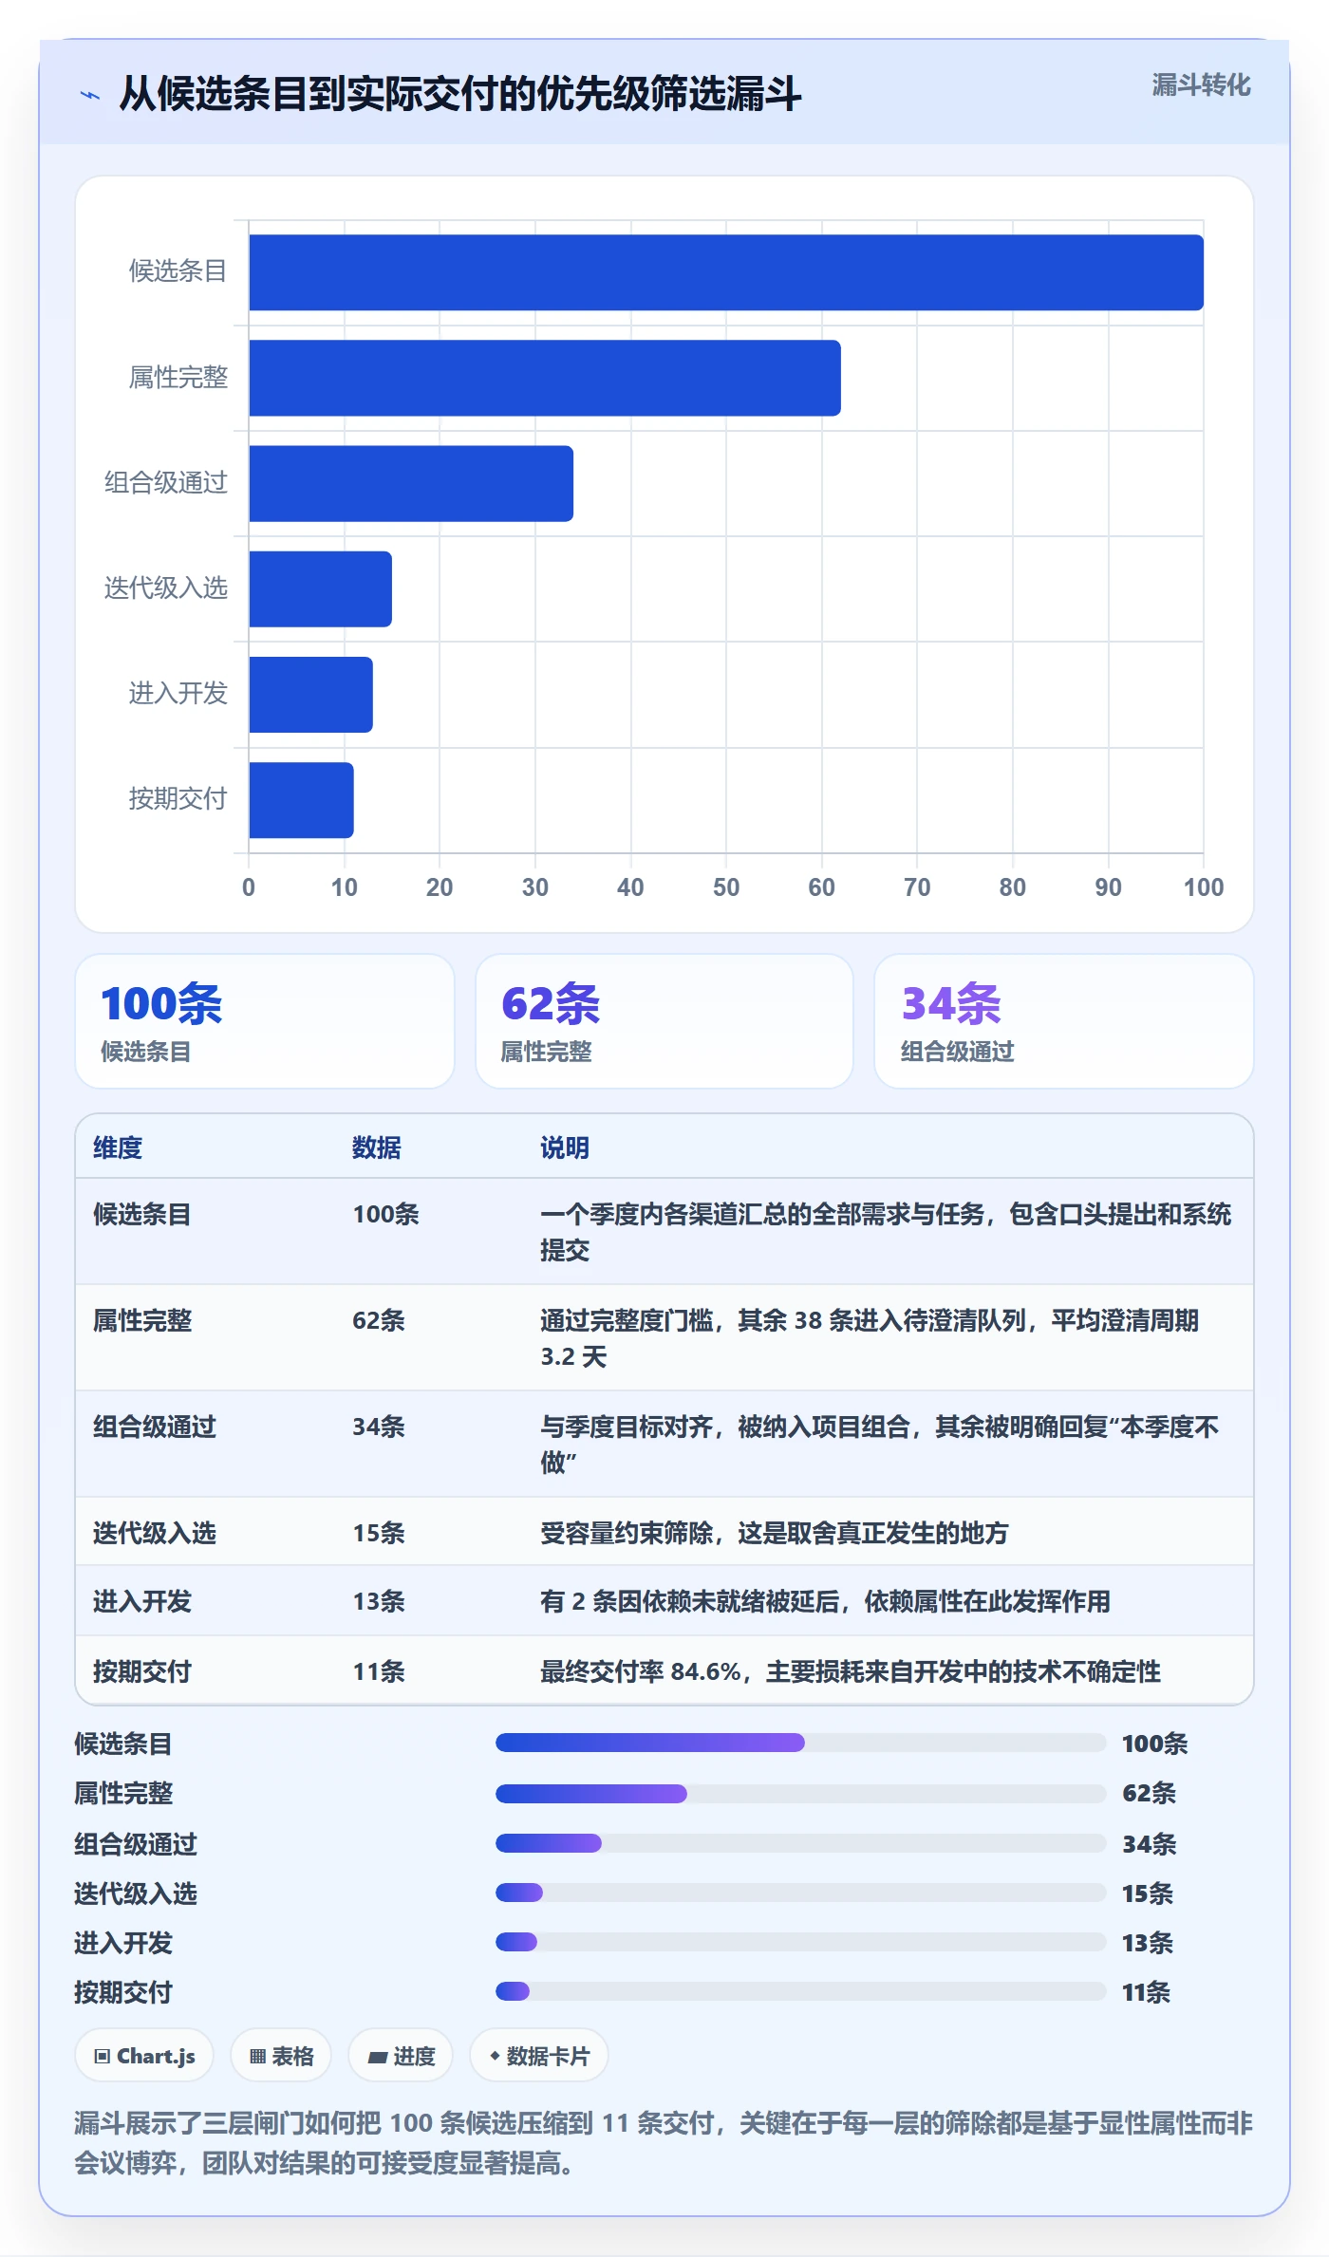Select the 15条 cell in the table

(379, 1533)
